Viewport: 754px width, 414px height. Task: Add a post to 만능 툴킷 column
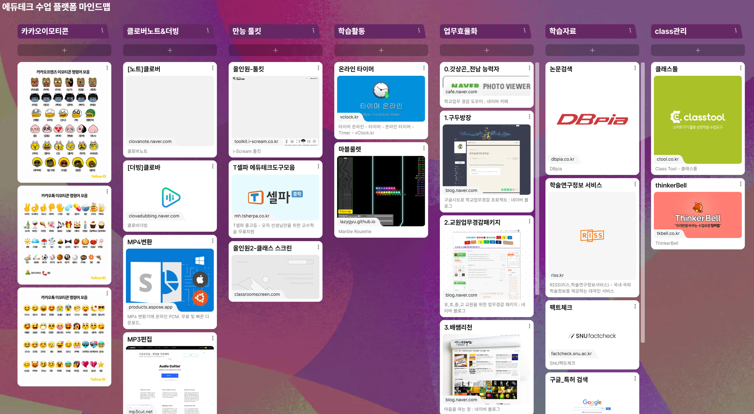click(x=275, y=50)
